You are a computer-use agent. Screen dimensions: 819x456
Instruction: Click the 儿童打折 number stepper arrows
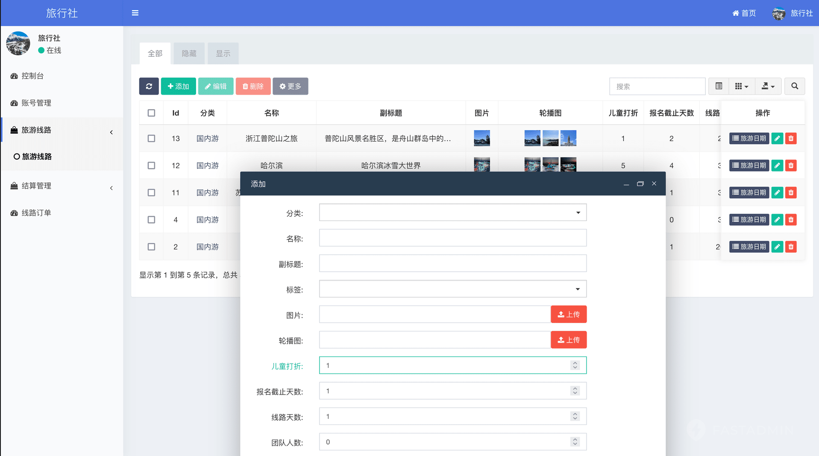coord(575,365)
